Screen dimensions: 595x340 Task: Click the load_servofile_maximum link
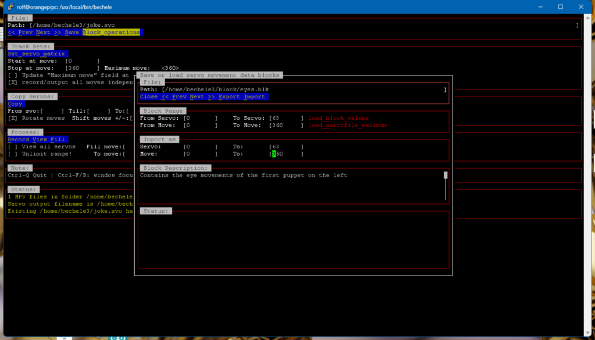(347, 125)
